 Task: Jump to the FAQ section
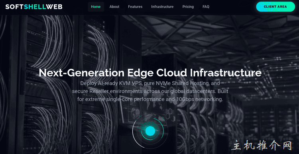[x=206, y=7]
